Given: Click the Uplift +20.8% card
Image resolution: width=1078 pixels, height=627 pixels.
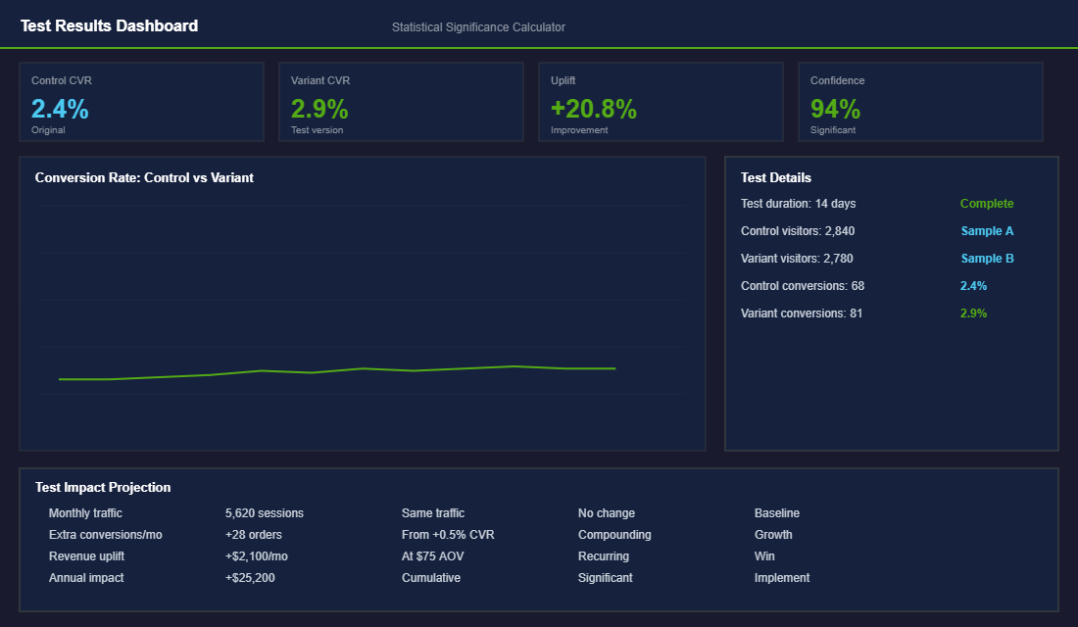Looking at the screenshot, I should (x=661, y=101).
